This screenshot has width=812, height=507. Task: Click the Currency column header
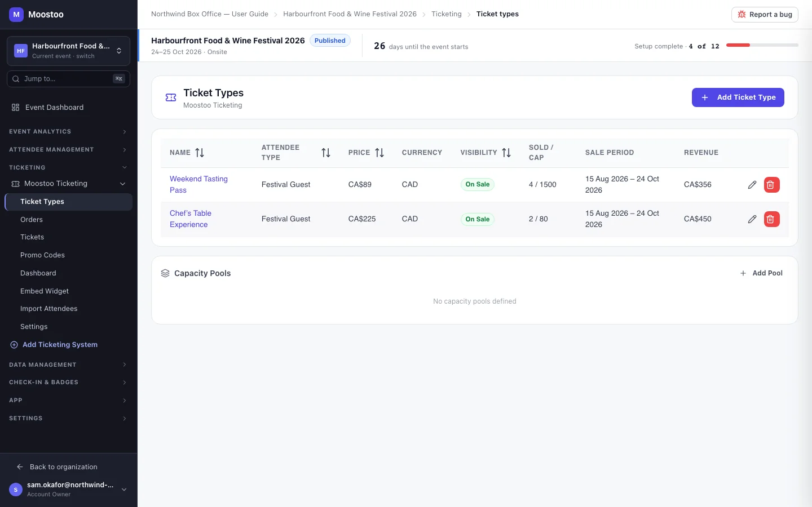[422, 153]
